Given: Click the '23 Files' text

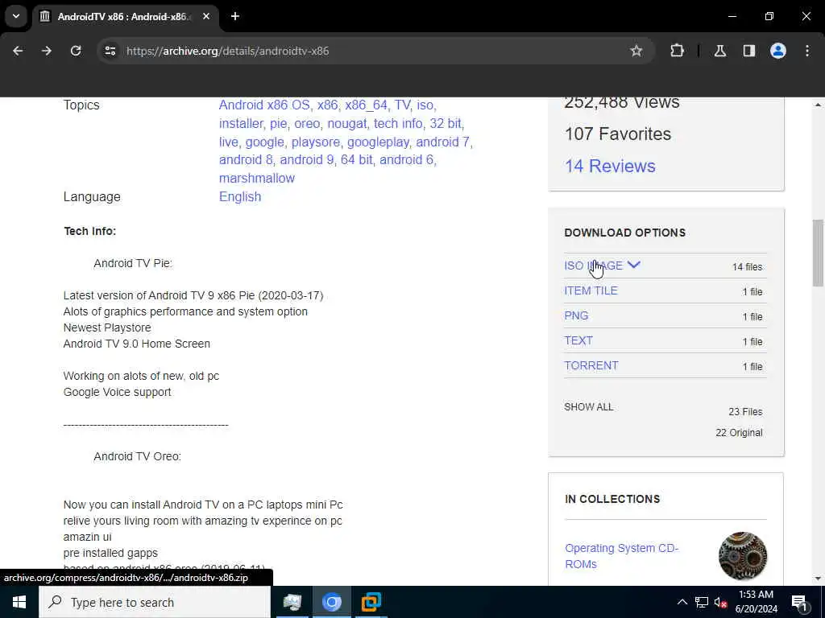Looking at the screenshot, I should [x=745, y=411].
